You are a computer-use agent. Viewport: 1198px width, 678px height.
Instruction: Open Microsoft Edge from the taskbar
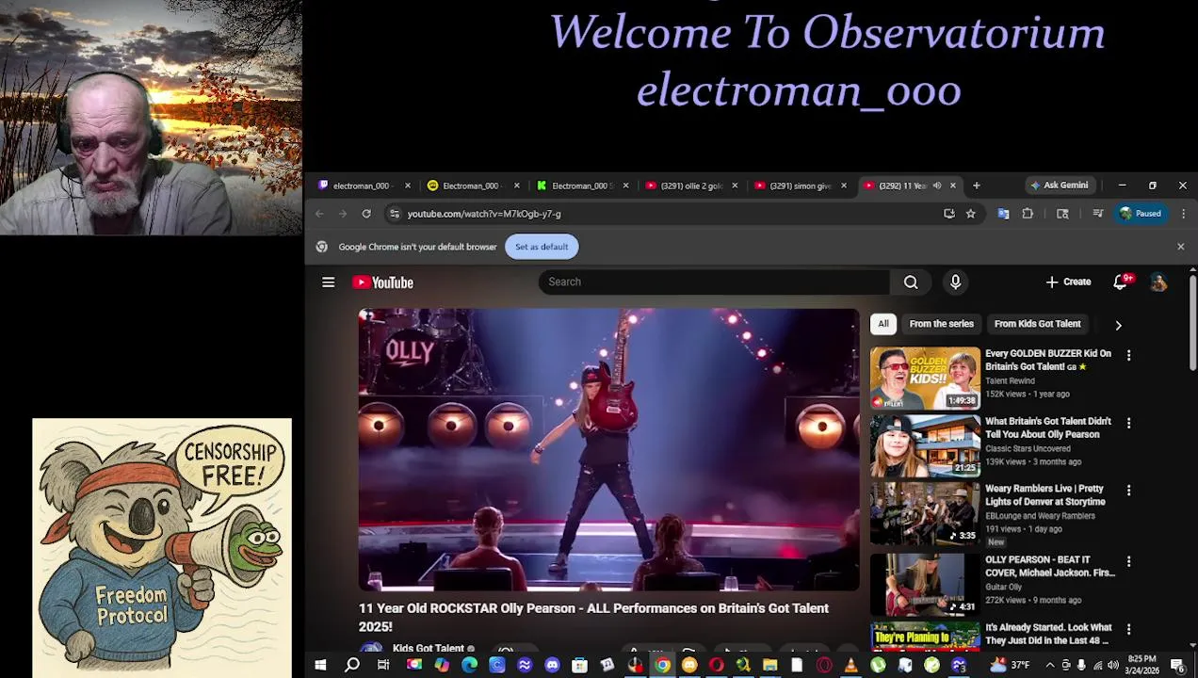pyautogui.click(x=469, y=666)
